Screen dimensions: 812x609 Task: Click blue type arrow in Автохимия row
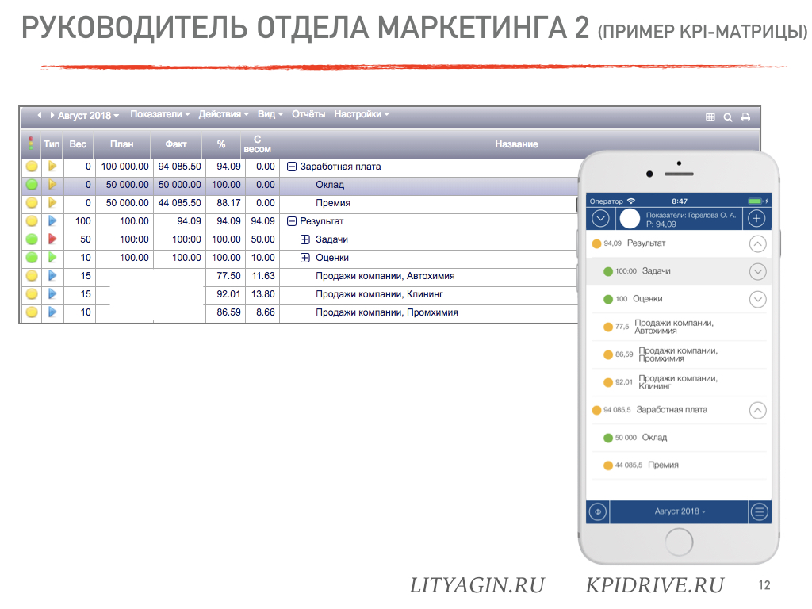pyautogui.click(x=52, y=275)
